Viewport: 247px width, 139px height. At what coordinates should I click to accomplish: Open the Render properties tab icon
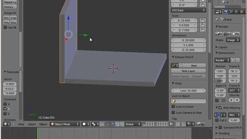click(226, 12)
